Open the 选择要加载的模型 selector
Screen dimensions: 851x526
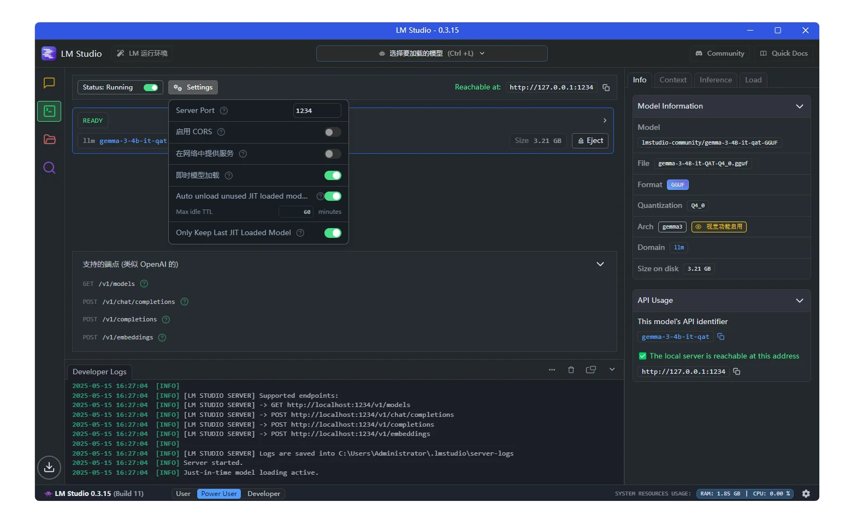(432, 53)
